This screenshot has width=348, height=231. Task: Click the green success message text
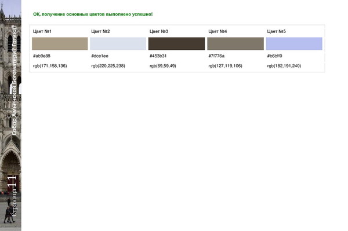[x=93, y=14]
